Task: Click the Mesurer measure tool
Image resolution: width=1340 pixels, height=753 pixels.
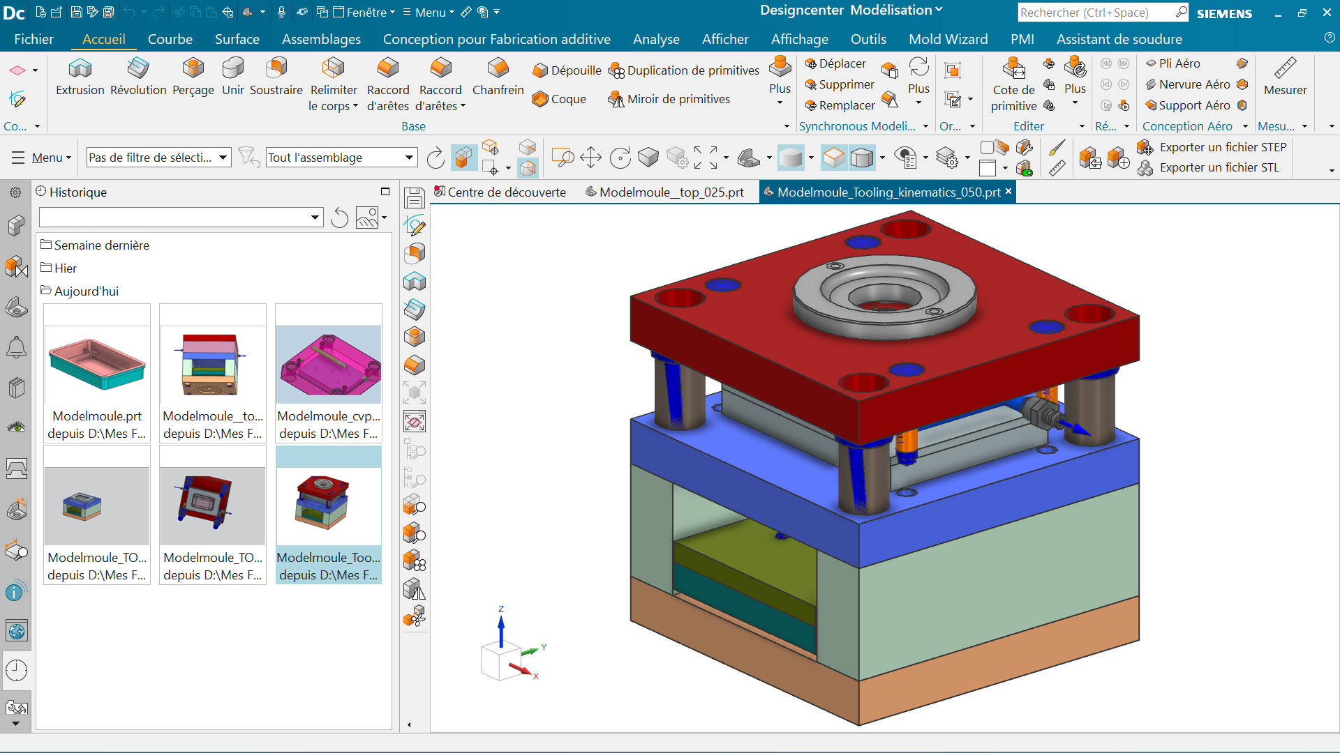Action: (1286, 77)
